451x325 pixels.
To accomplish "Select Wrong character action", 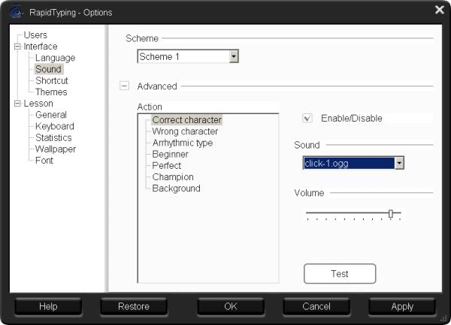I will (x=185, y=131).
